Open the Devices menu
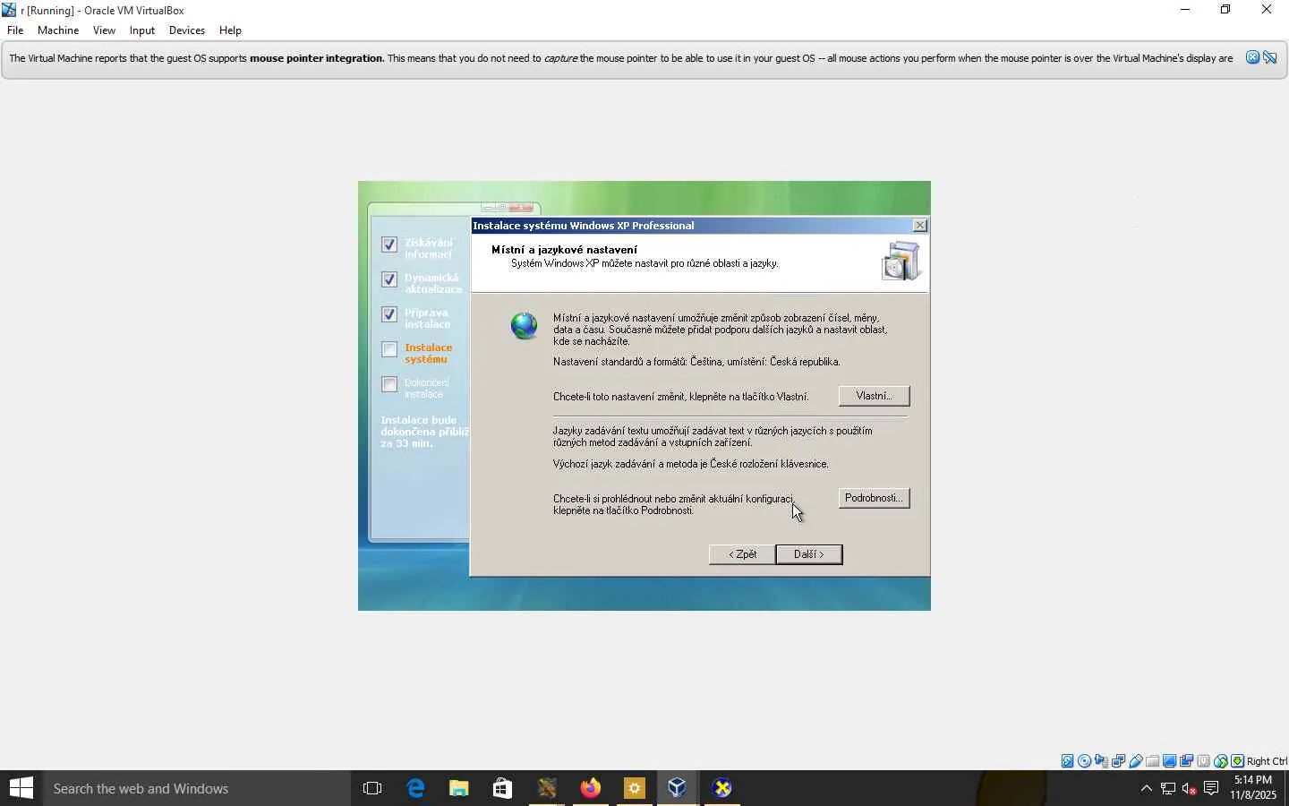The width and height of the screenshot is (1289, 806). [187, 30]
